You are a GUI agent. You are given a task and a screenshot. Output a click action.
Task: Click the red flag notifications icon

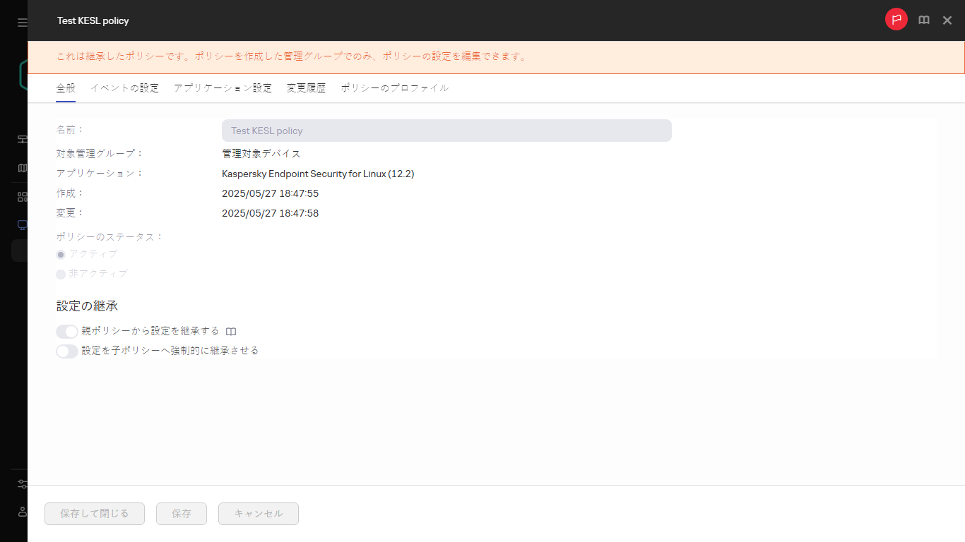click(x=896, y=20)
